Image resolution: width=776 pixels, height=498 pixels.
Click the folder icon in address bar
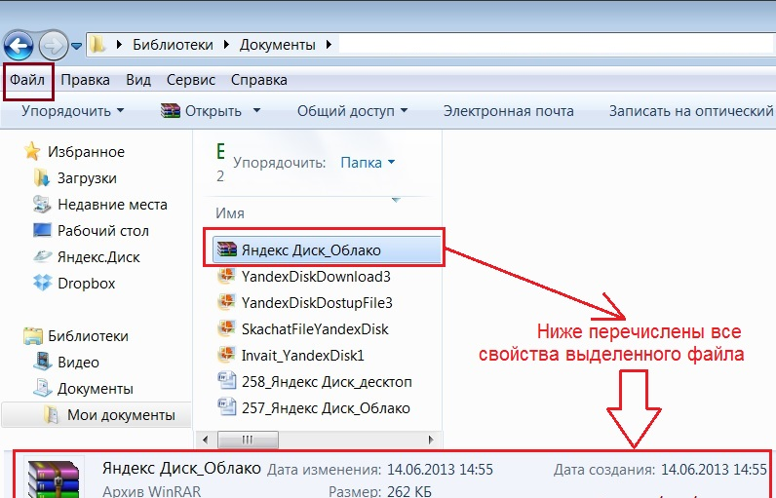[97, 45]
